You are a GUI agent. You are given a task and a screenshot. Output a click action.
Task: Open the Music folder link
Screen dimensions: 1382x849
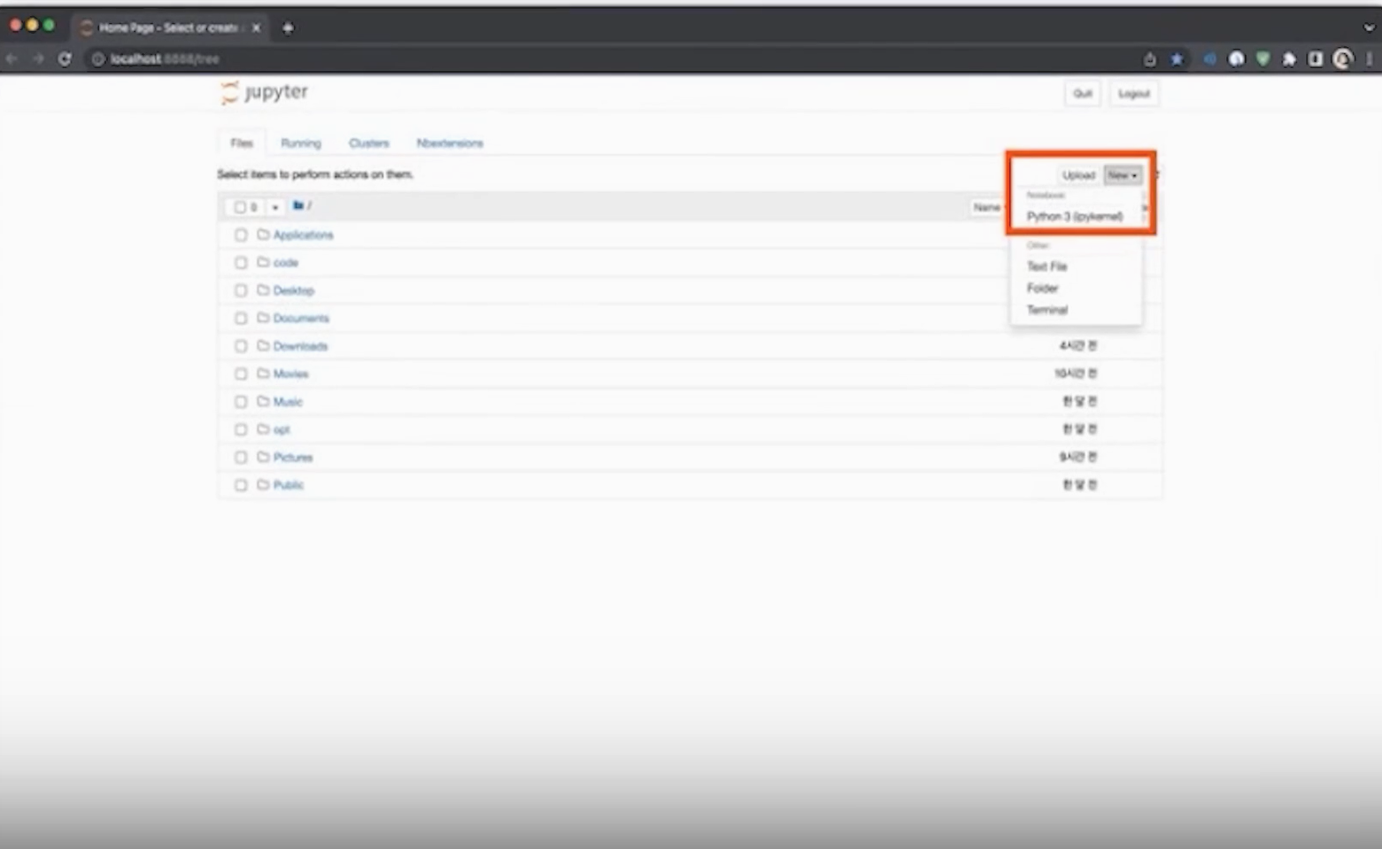[x=288, y=402]
